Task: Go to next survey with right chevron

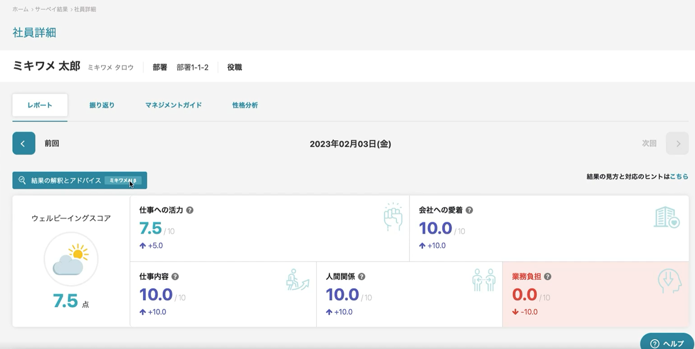Action: [677, 143]
